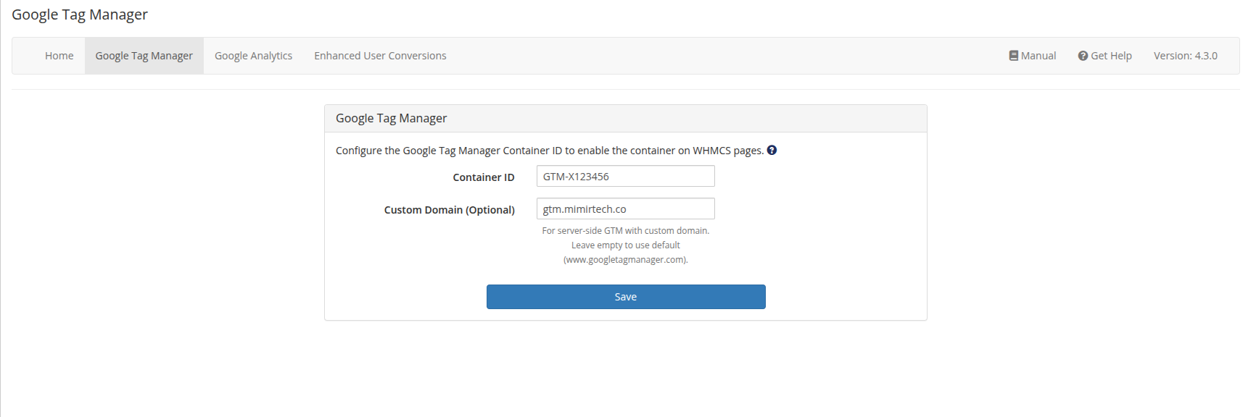Click the Manual book icon
Screen dimensions: 1243x417
click(1013, 55)
